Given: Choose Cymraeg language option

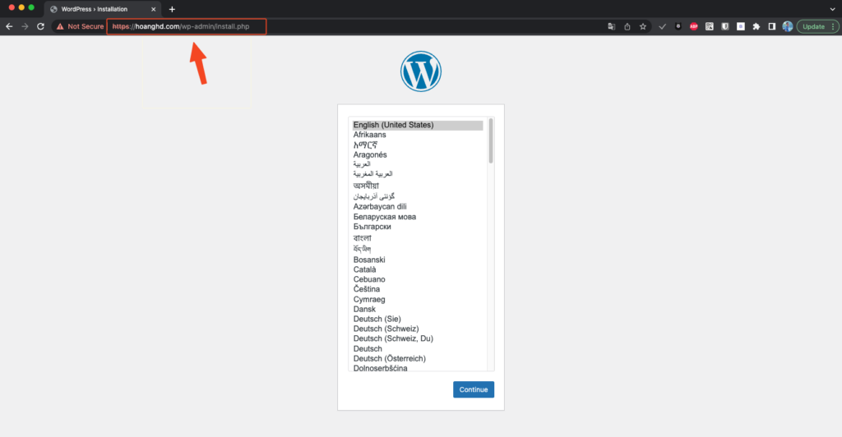Looking at the screenshot, I should 369,299.
